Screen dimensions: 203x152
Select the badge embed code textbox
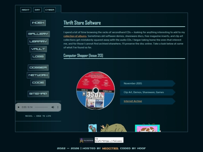coord(109,140)
